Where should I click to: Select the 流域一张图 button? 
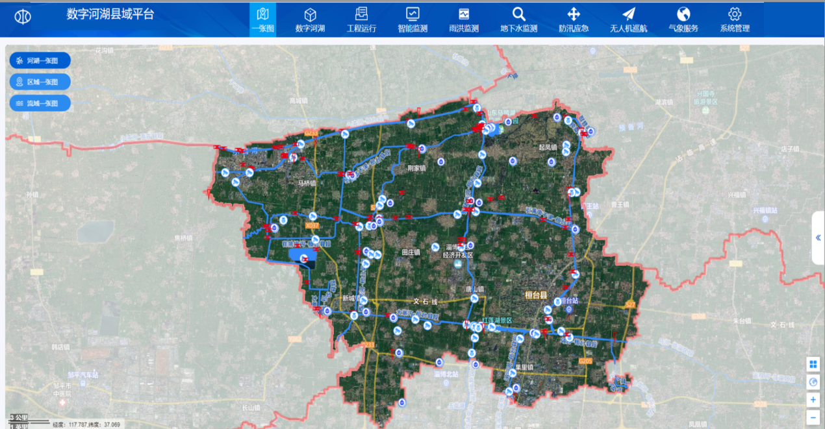40,103
